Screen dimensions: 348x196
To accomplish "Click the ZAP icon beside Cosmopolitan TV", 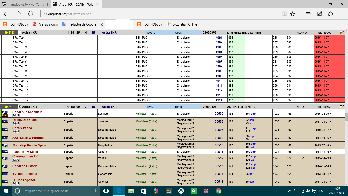I will pyautogui.click(x=5, y=158).
